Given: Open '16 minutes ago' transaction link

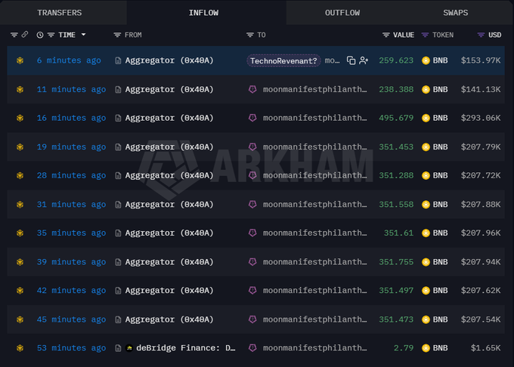Looking at the screenshot, I should (x=71, y=118).
